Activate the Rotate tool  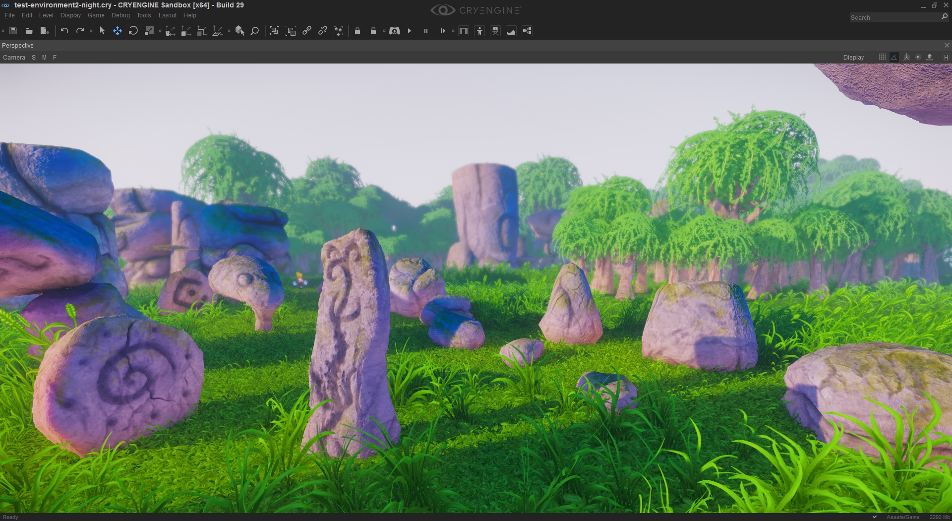coord(133,31)
